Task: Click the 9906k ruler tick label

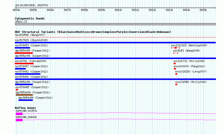Action: (x=50, y=10)
